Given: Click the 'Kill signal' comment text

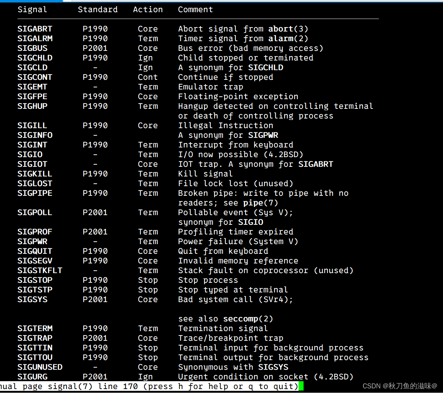Looking at the screenshot, I should [x=205, y=174].
